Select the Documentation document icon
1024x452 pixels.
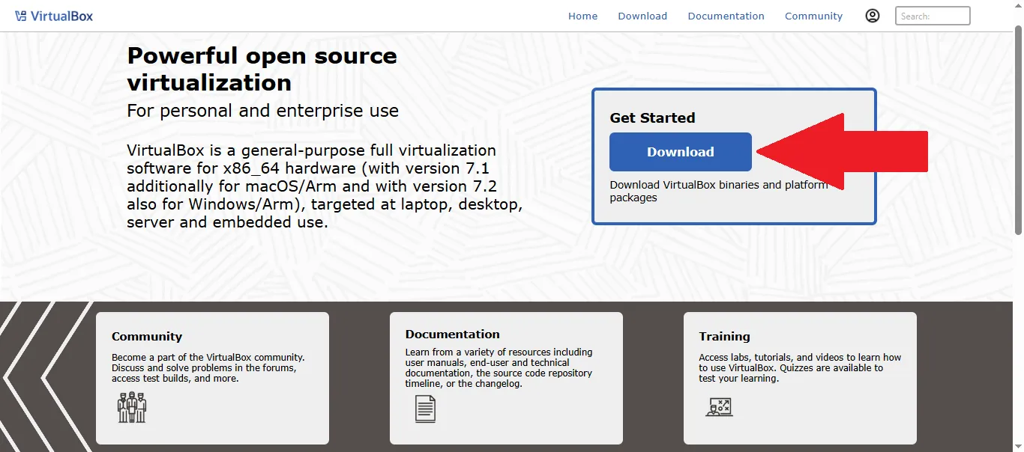[425, 409]
